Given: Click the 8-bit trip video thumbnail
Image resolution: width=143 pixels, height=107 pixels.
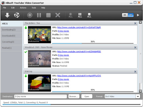Looking at the screenshot, I should [x=39, y=83].
